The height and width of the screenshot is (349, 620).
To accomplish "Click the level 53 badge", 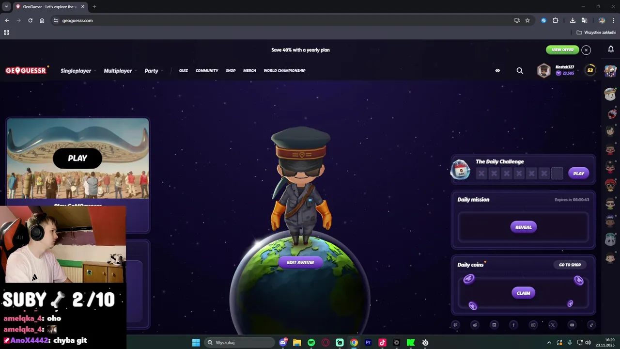I will click(590, 70).
